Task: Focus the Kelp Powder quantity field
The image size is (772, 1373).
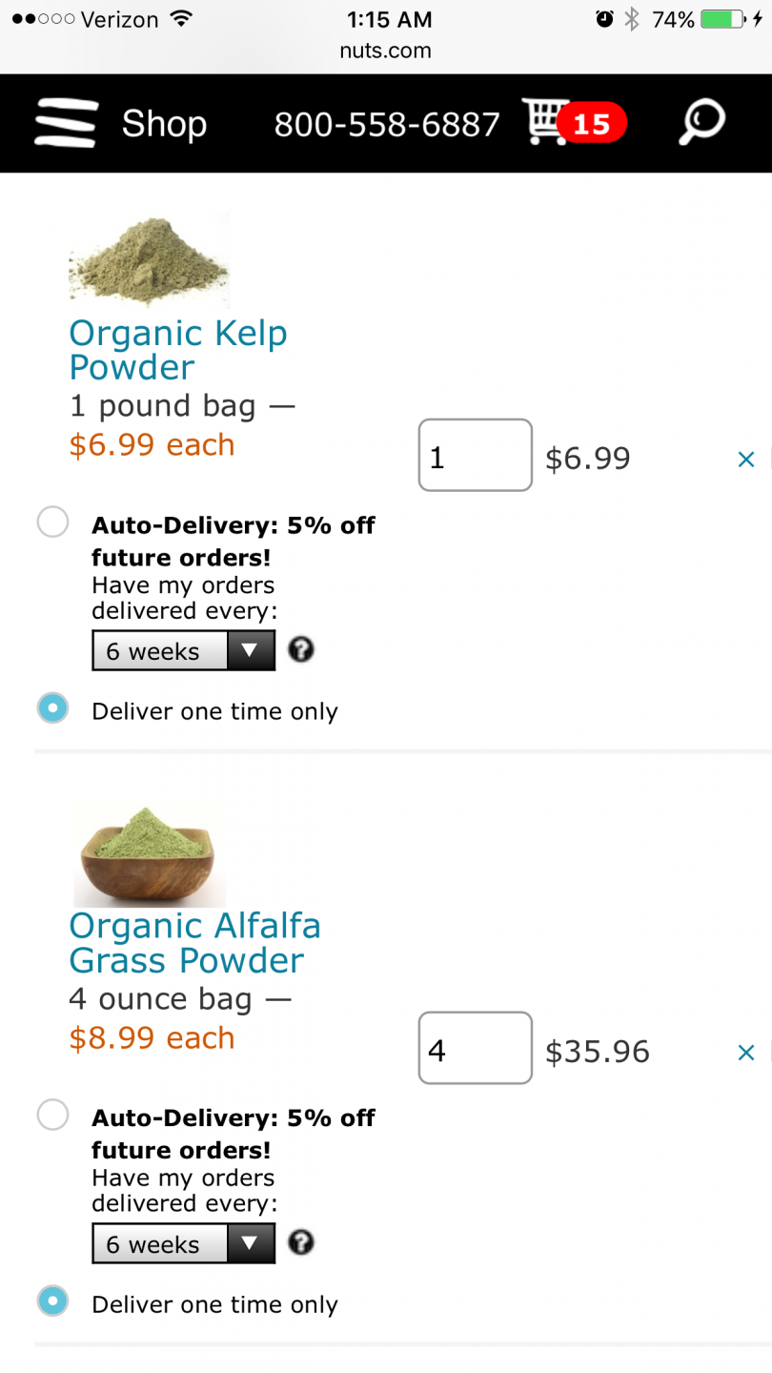Action: pyautogui.click(x=476, y=455)
